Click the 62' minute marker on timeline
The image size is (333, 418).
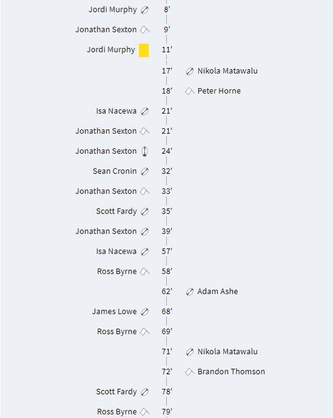point(166,291)
